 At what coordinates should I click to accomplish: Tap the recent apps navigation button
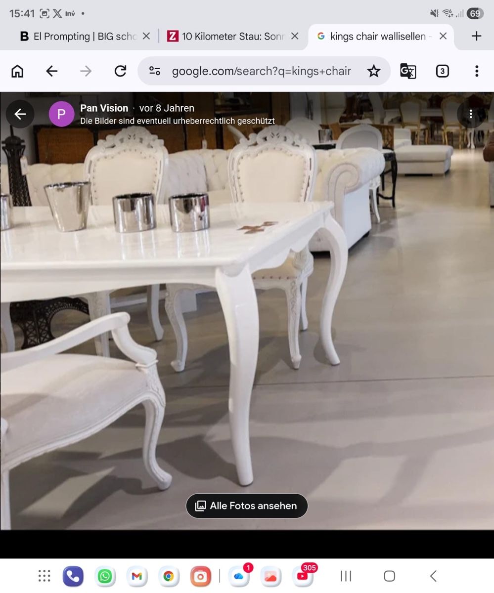(x=346, y=576)
